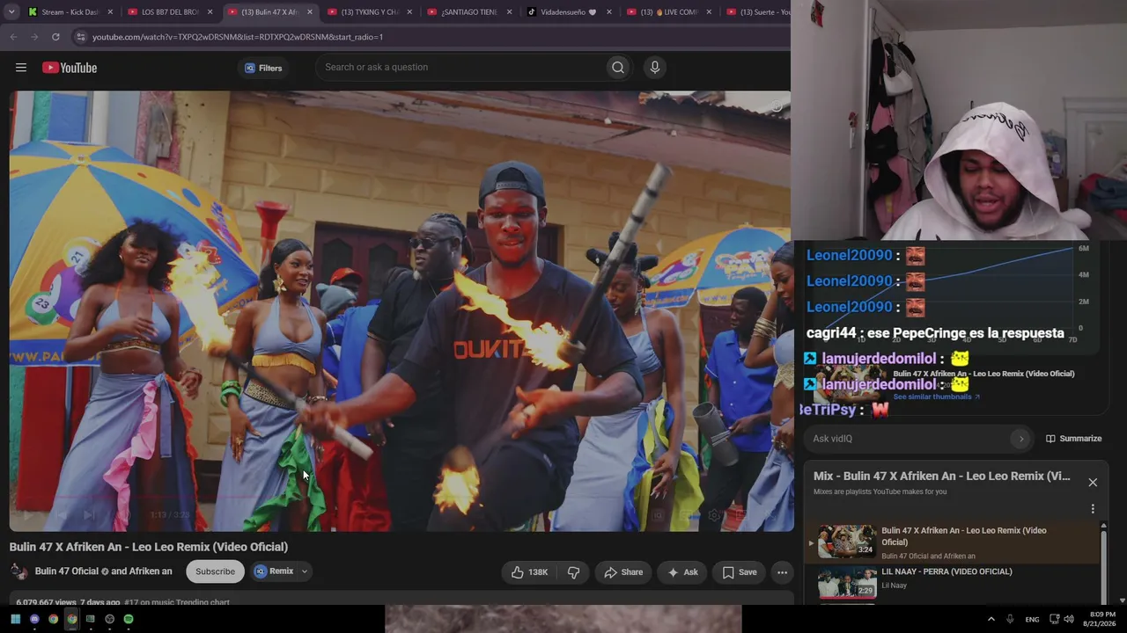The width and height of the screenshot is (1127, 633).
Task: Open the Ask button below the video
Action: (682, 572)
